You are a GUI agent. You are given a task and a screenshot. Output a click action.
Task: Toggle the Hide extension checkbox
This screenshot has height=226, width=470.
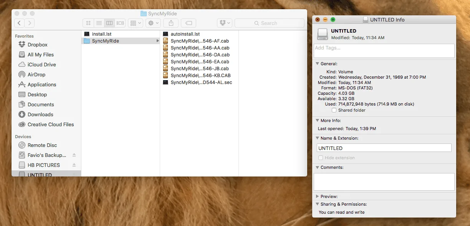pos(321,158)
